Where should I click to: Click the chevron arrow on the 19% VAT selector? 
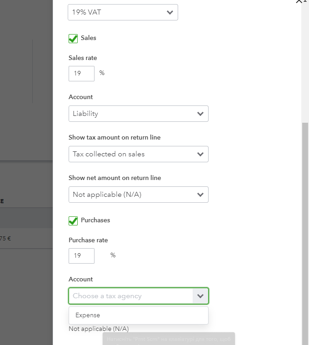point(170,12)
